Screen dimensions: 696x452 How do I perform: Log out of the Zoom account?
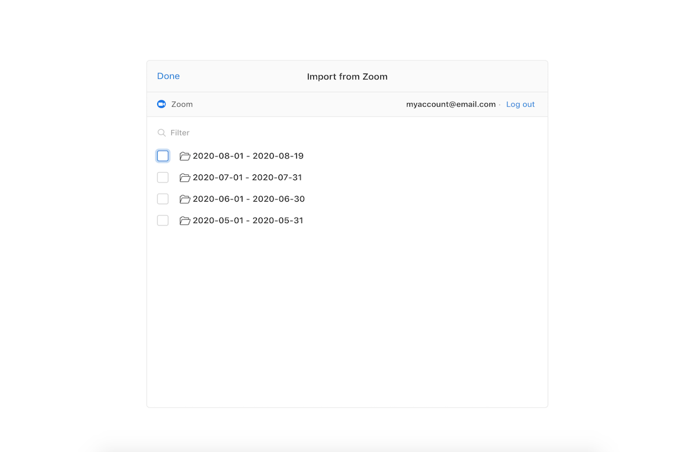[520, 104]
